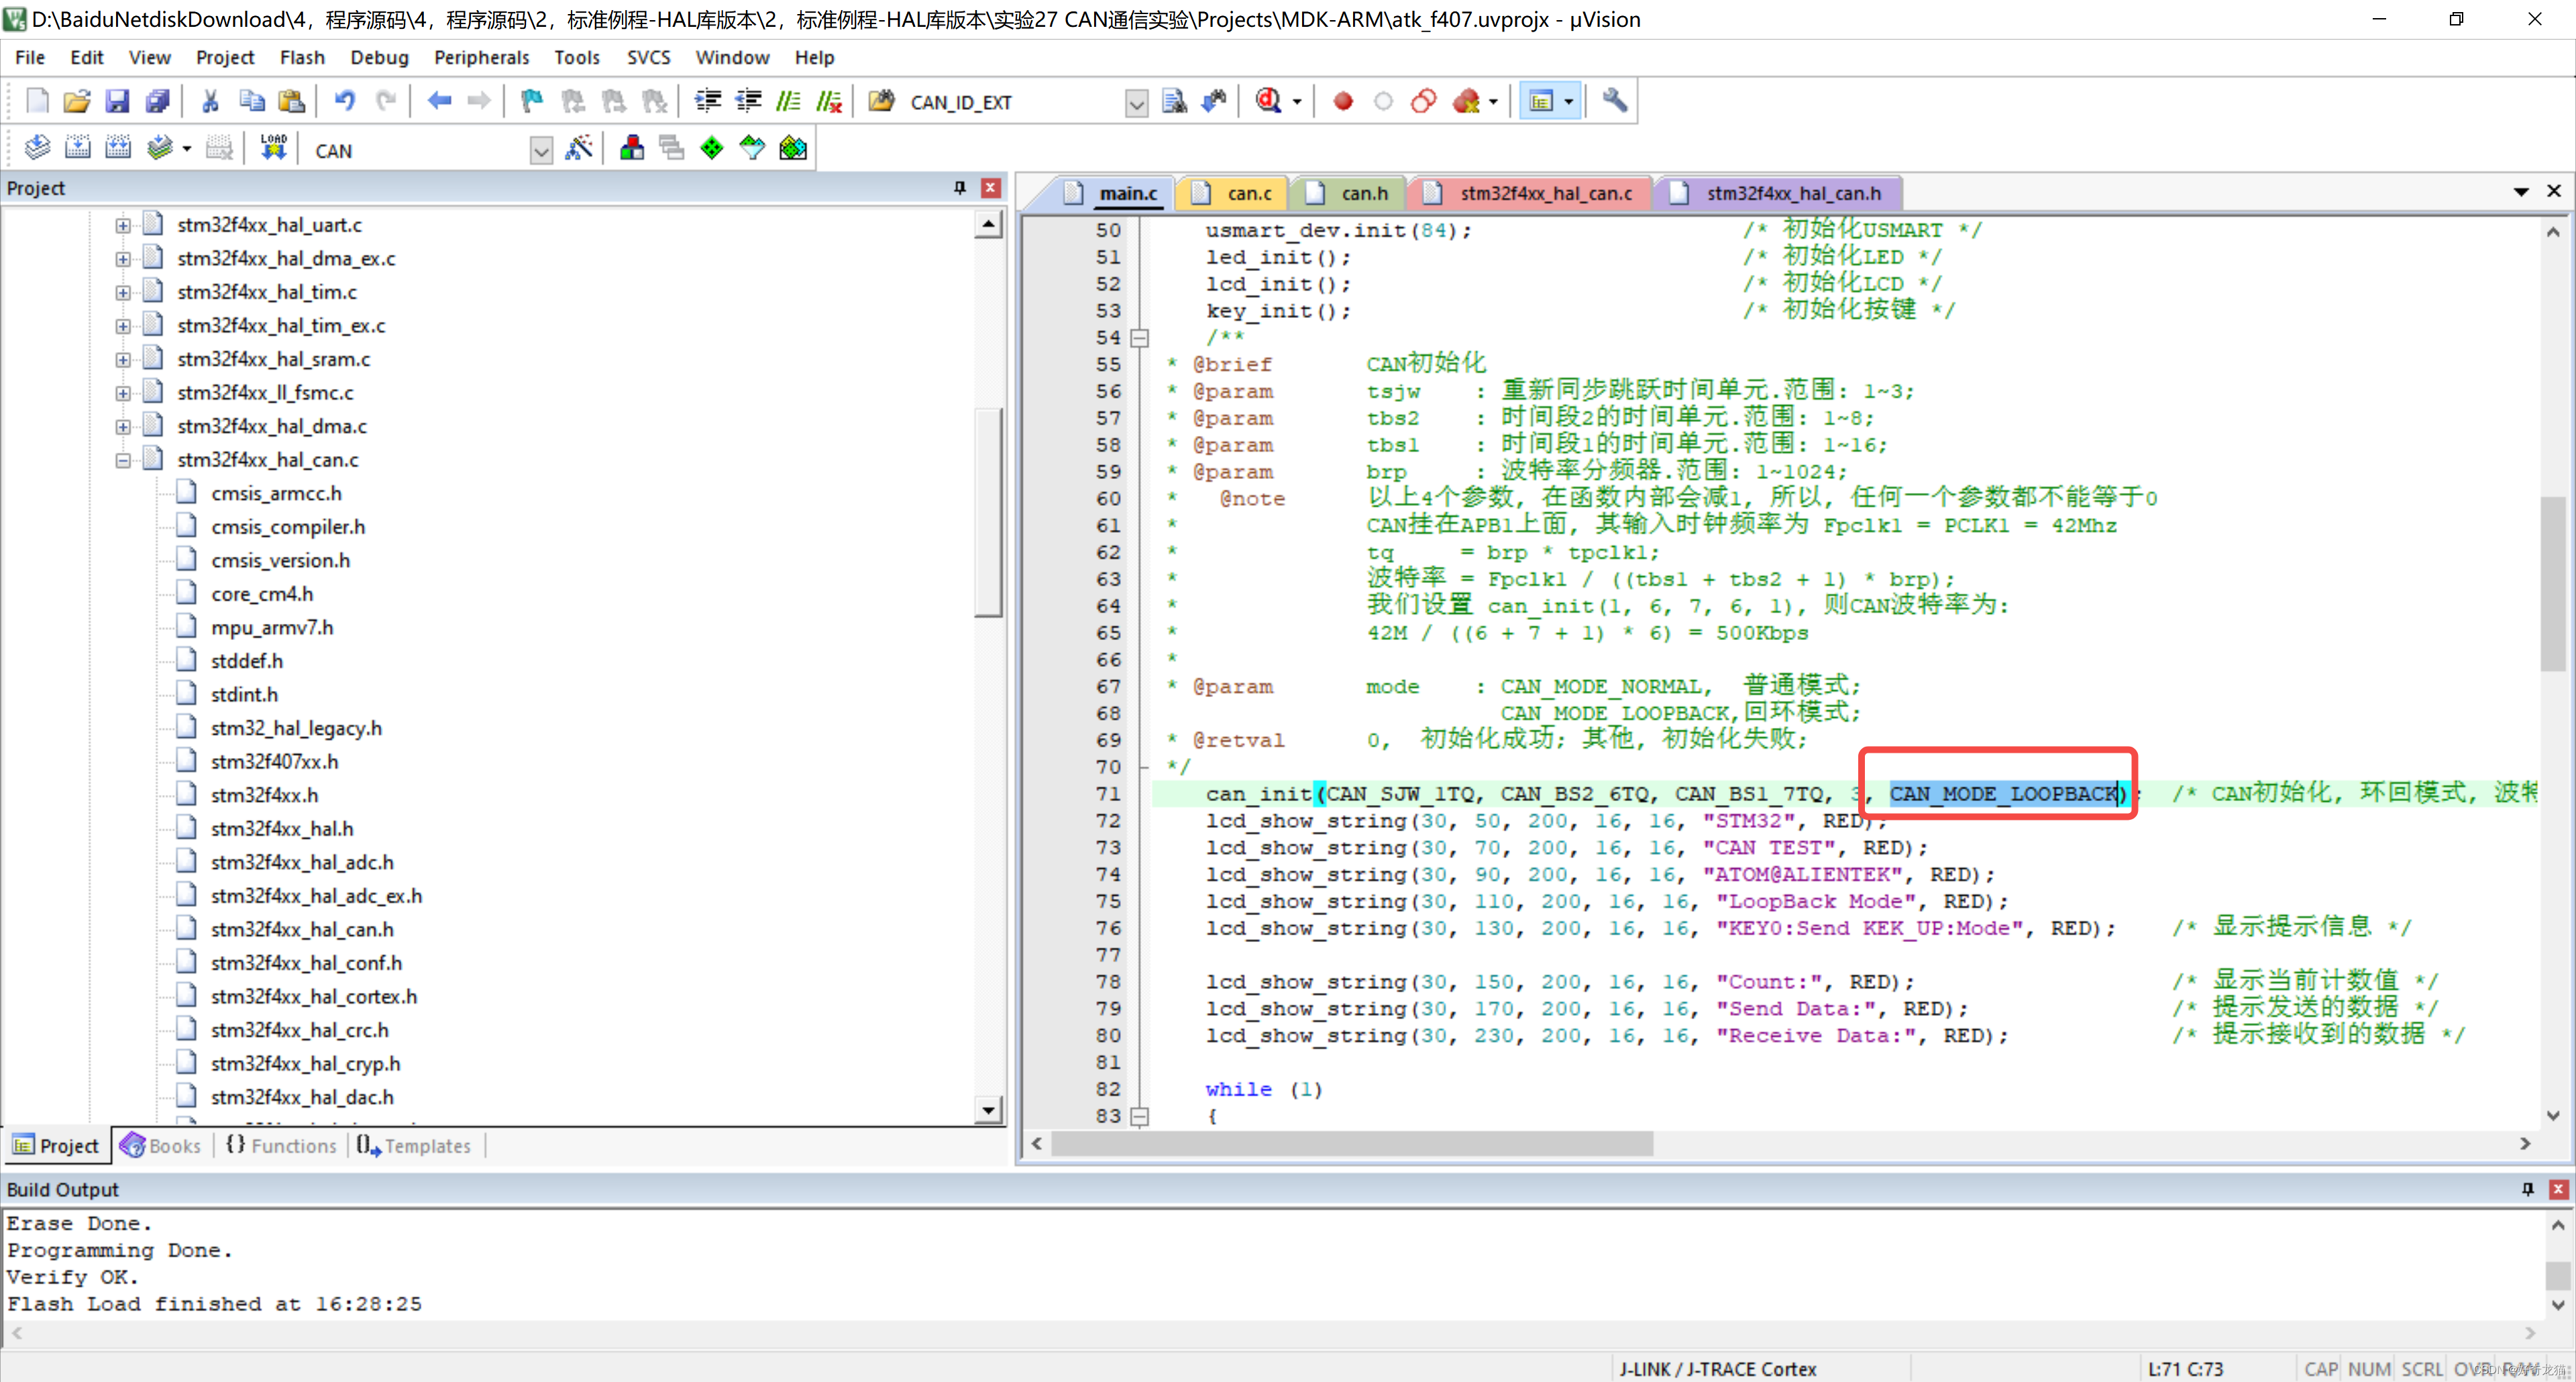Switch to Functions panel tab
Image resolution: width=2576 pixels, height=1382 pixels.
coord(281,1146)
